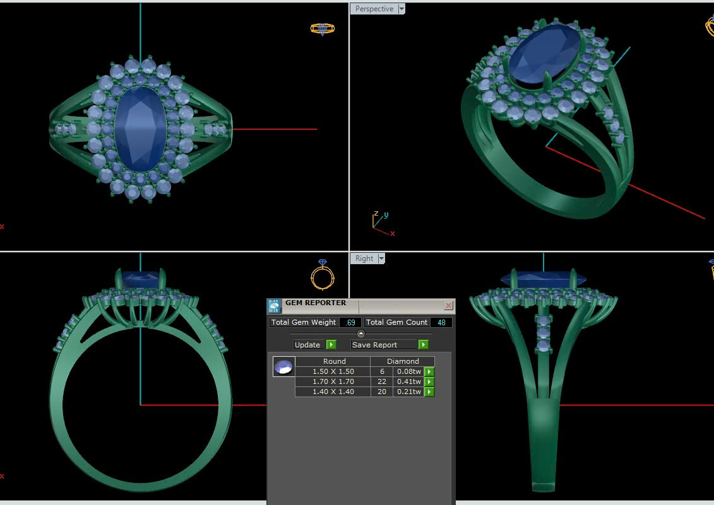Click the top-view ring icon in top-left viewport
The height and width of the screenshot is (505, 714).
click(x=322, y=29)
